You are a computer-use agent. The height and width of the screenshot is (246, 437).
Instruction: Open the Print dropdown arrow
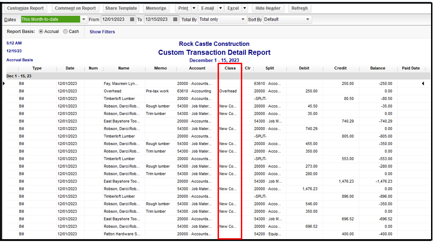point(194,8)
